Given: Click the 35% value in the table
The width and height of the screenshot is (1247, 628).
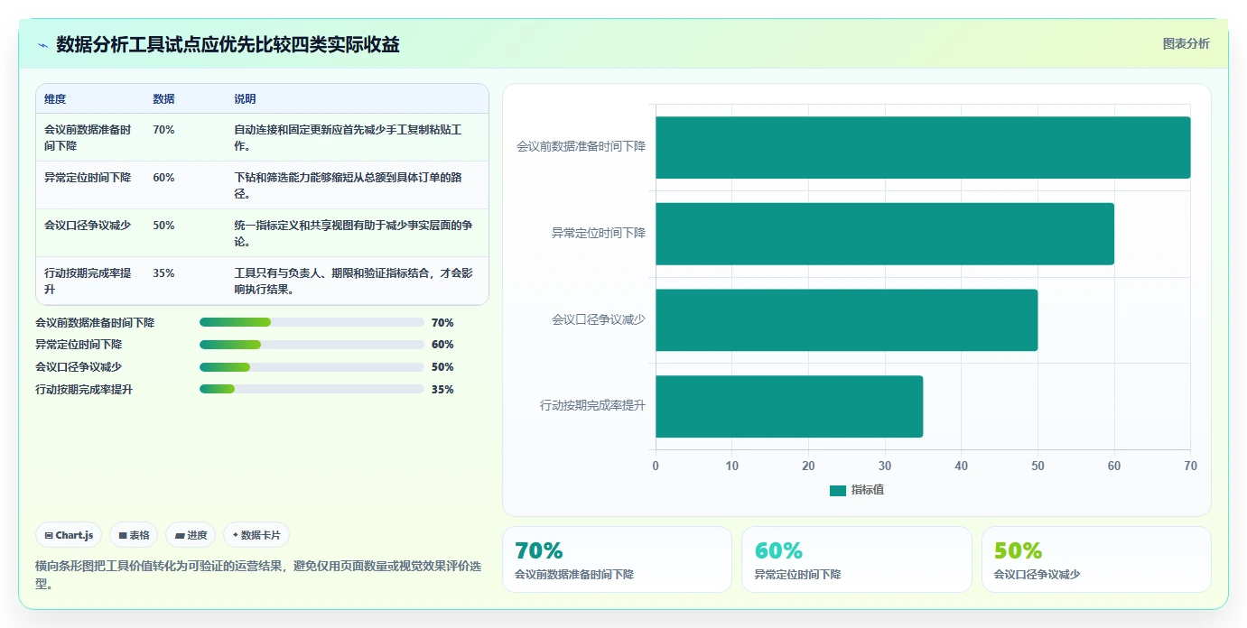Looking at the screenshot, I should (163, 273).
